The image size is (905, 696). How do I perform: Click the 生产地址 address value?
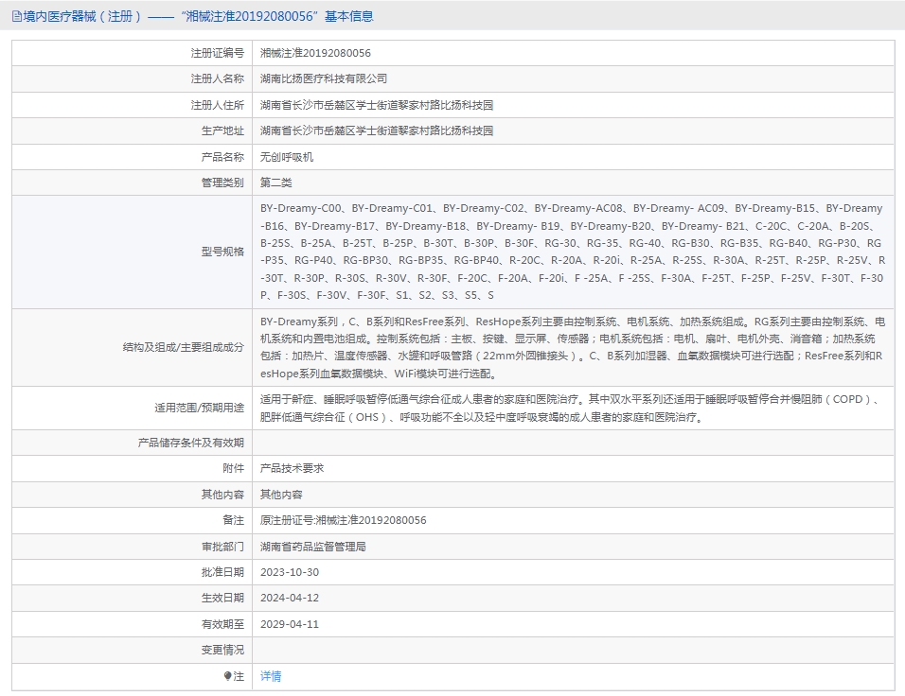pos(377,130)
